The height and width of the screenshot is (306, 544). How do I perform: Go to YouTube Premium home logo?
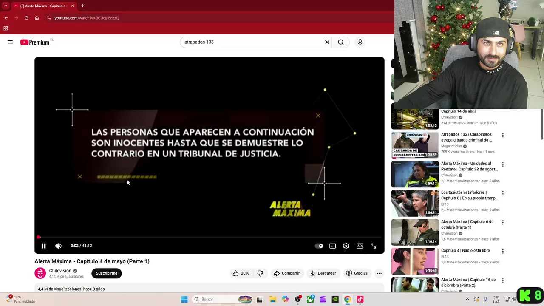(x=35, y=42)
